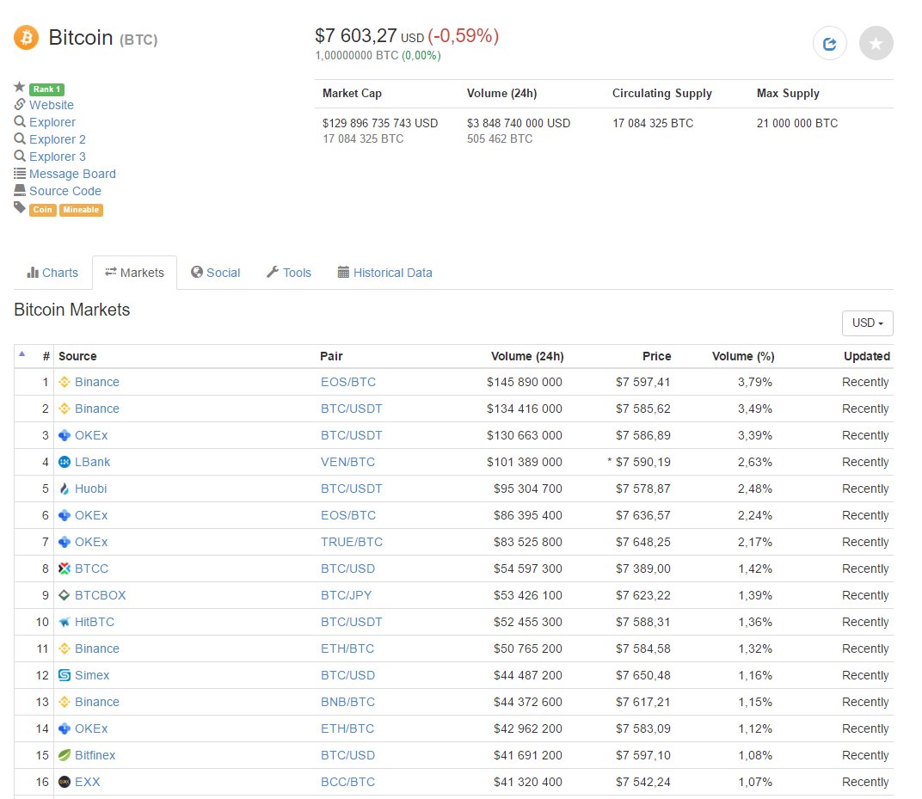
Task: Open the EXX exchange link
Action: click(87, 782)
